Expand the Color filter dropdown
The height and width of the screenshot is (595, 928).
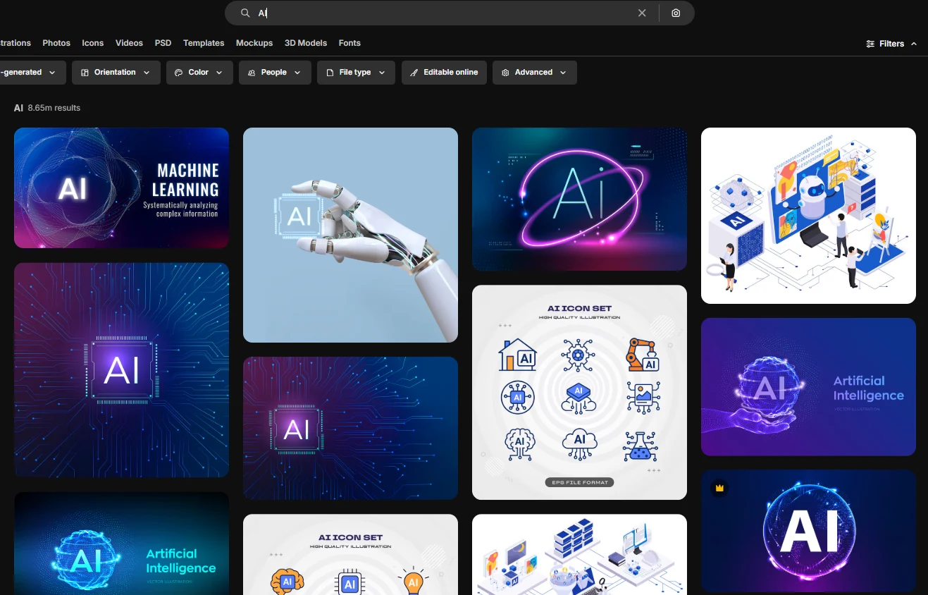199,73
